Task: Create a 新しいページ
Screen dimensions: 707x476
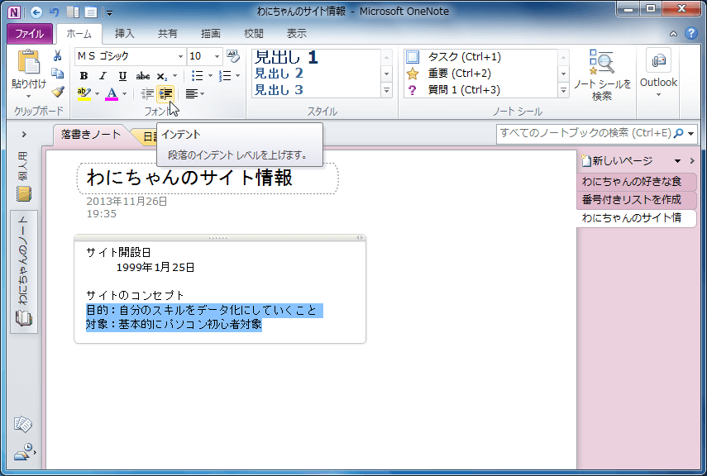Action: (x=617, y=161)
